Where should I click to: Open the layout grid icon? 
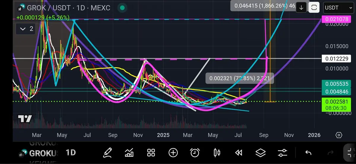coord(151,153)
